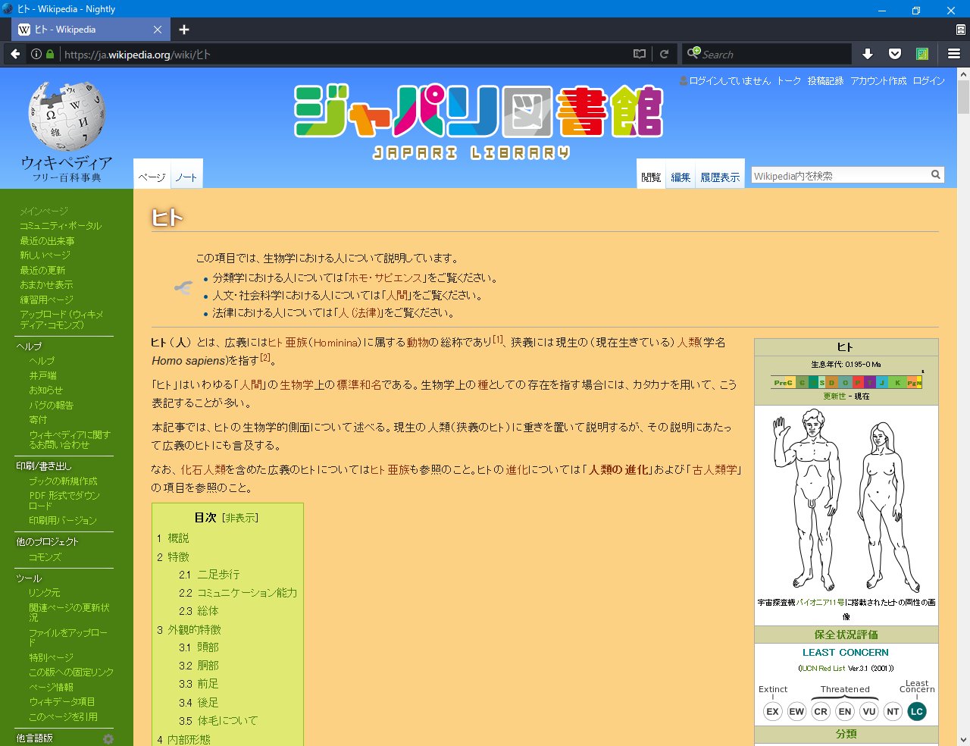
Task: Open a new browser tab with the + button
Action: click(x=183, y=30)
